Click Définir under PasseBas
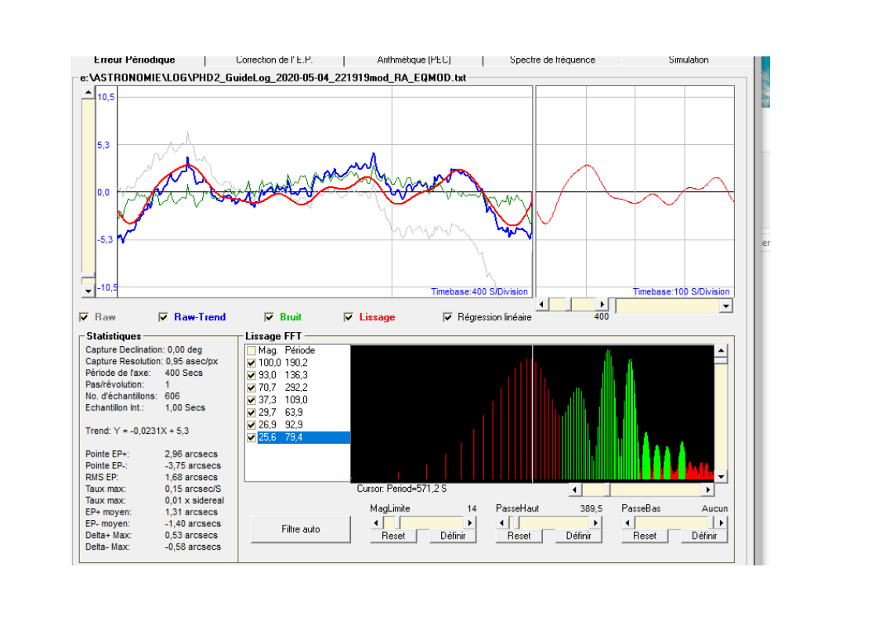This screenshot has width=879, height=621. point(704,536)
